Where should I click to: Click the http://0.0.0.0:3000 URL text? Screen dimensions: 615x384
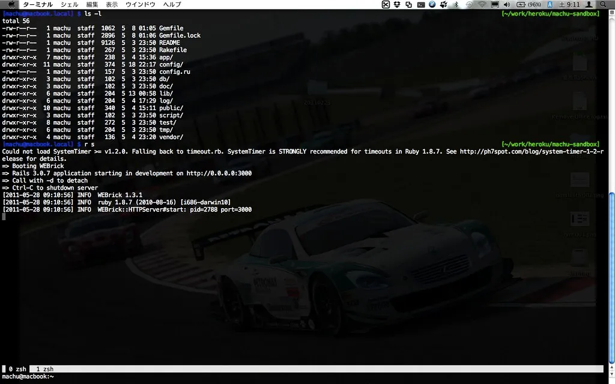[219, 173]
